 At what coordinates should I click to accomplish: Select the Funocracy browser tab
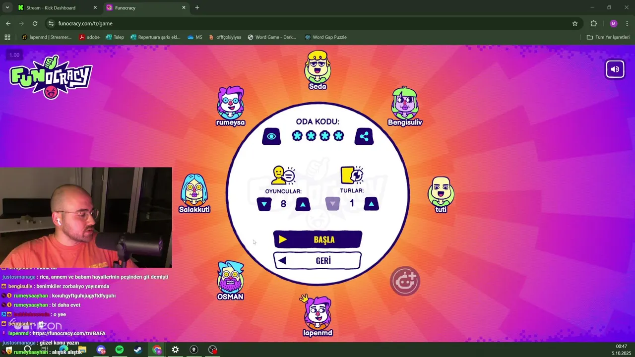[146, 7]
